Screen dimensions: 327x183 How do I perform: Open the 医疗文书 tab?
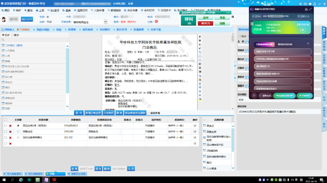pyautogui.click(x=122, y=29)
